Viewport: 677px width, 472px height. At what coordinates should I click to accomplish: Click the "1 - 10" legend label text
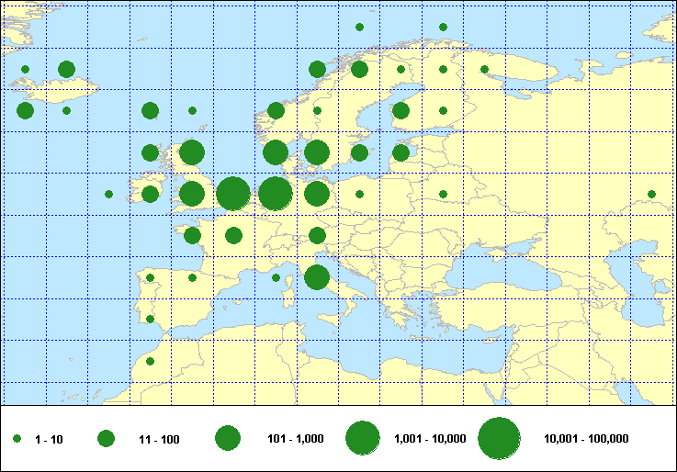coord(49,440)
